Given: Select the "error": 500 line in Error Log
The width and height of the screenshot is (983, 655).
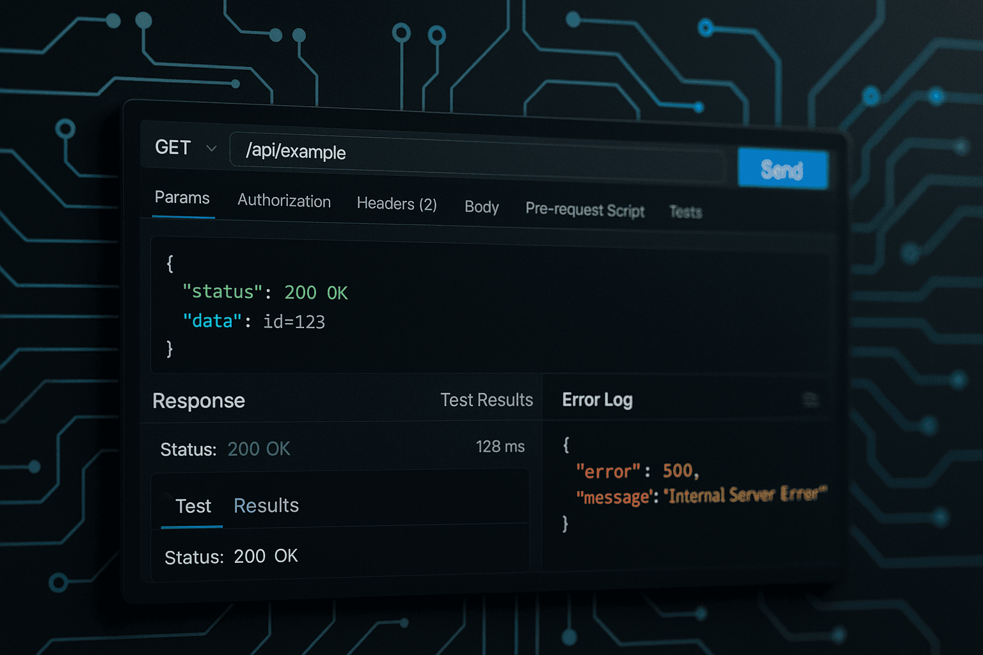Looking at the screenshot, I should pyautogui.click(x=635, y=471).
